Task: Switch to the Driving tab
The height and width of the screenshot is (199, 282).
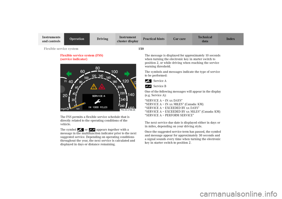Action: coord(103,39)
